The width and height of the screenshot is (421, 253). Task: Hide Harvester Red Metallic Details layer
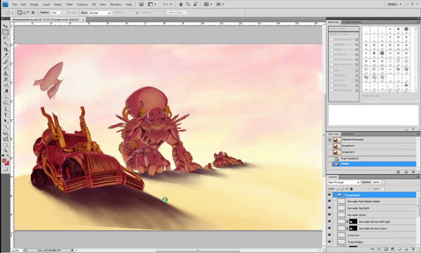tap(330, 201)
